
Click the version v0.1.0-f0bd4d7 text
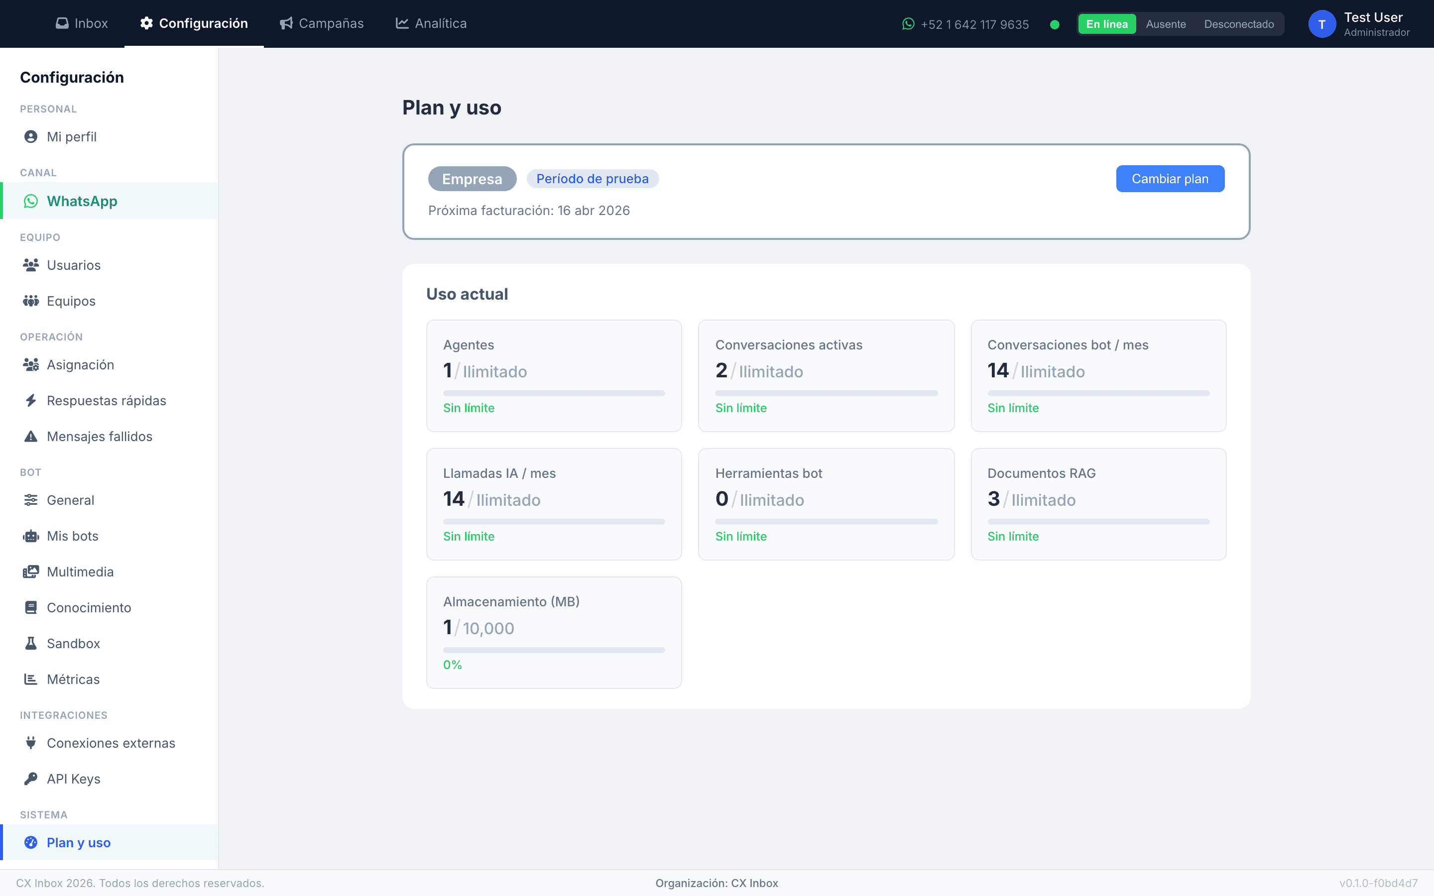tap(1378, 883)
